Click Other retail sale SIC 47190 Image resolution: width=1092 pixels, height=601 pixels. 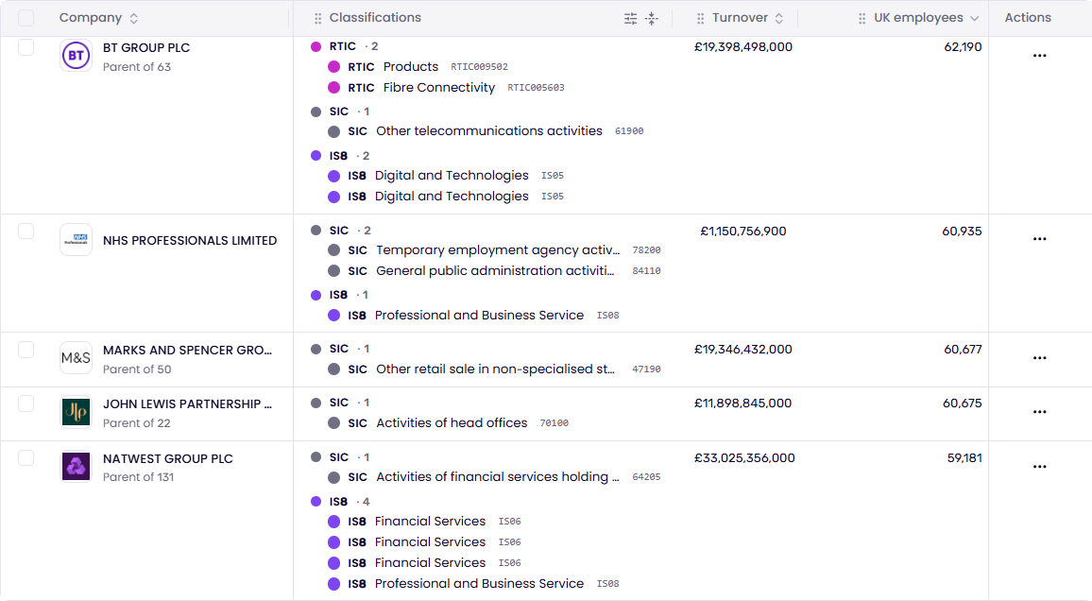494,369
